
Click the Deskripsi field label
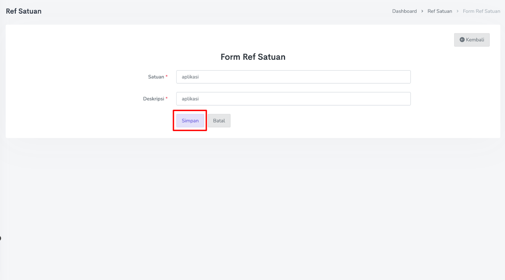click(x=153, y=99)
